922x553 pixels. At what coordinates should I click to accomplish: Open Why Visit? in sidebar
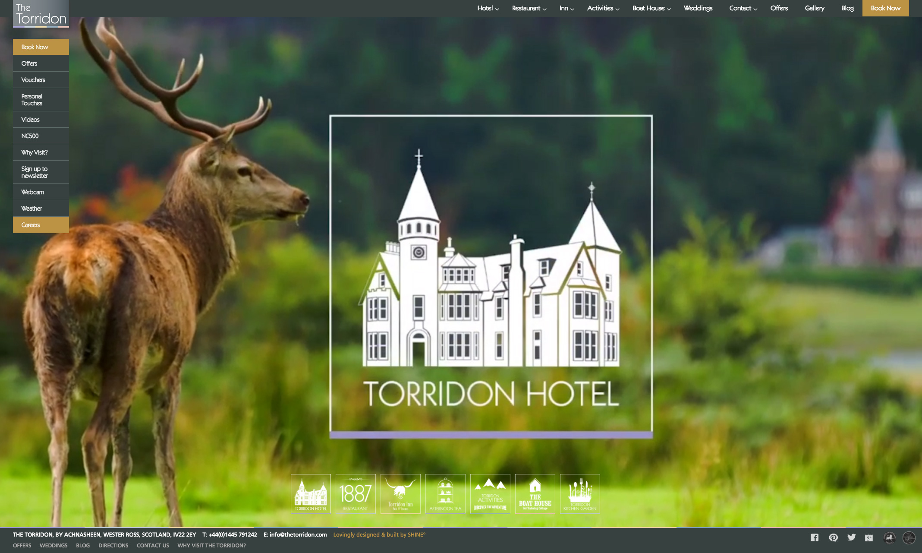coord(41,152)
